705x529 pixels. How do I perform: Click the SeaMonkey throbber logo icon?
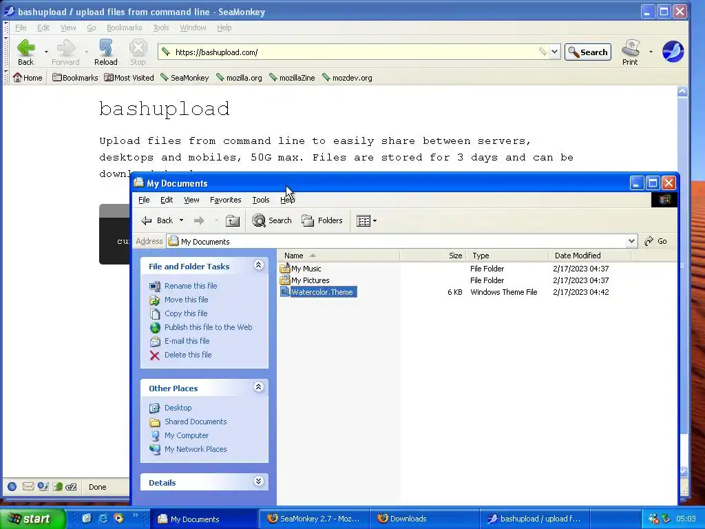[673, 51]
